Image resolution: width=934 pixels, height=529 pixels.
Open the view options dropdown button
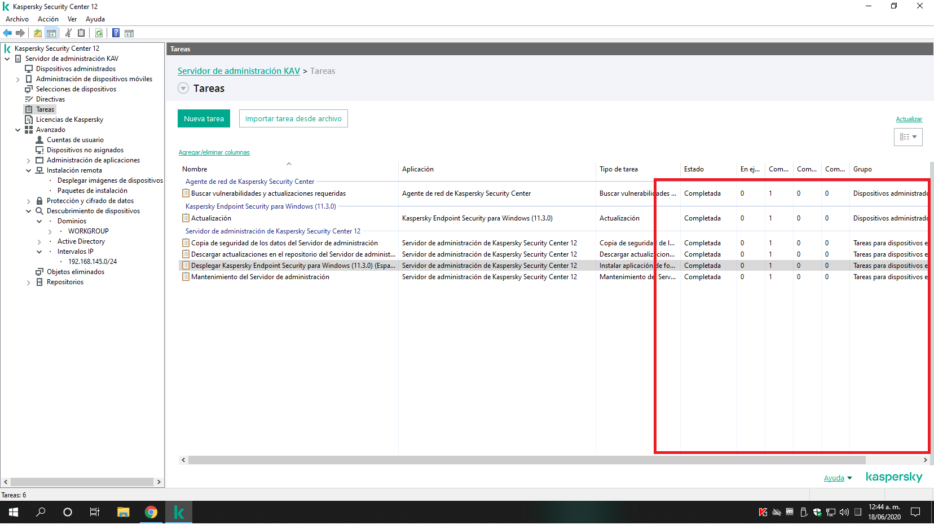click(x=908, y=137)
